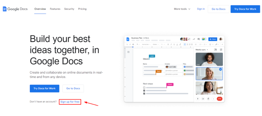Open the Pricing tab
This screenshot has width=262, height=116.
tap(82, 9)
